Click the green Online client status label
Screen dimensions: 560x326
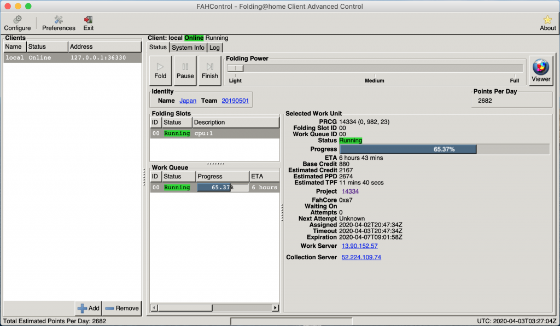(x=194, y=38)
